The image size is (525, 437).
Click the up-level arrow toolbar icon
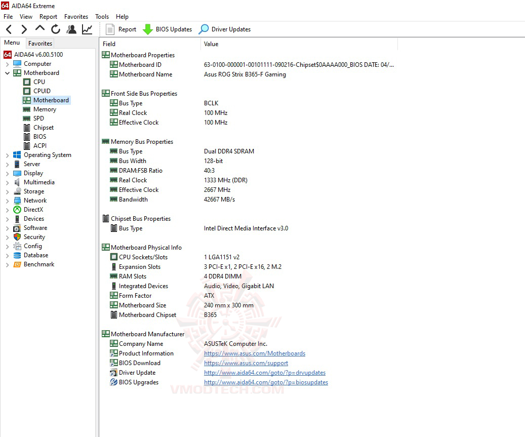tap(40, 29)
